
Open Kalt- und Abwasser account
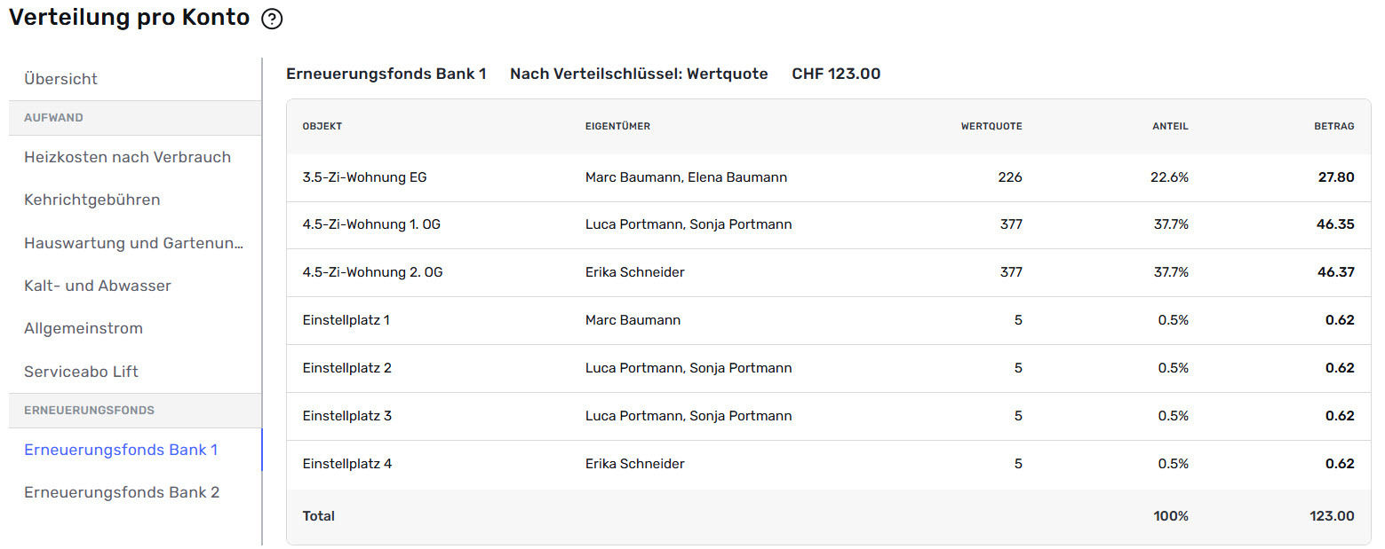(135, 286)
